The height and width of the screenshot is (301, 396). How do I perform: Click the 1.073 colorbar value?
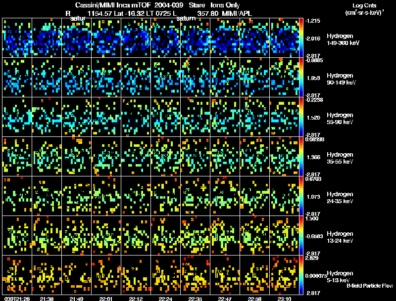tap(313, 197)
